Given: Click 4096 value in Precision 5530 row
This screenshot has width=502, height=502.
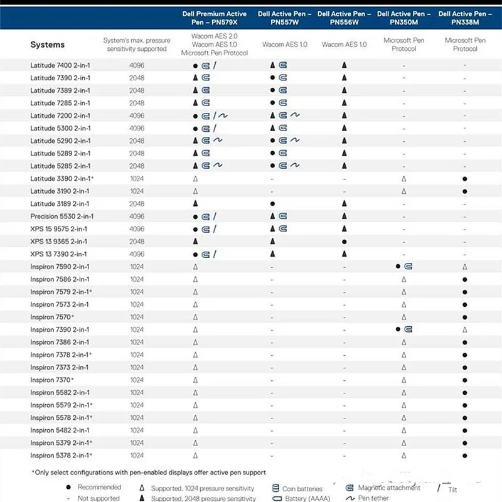Looking at the screenshot, I should 137,216.
